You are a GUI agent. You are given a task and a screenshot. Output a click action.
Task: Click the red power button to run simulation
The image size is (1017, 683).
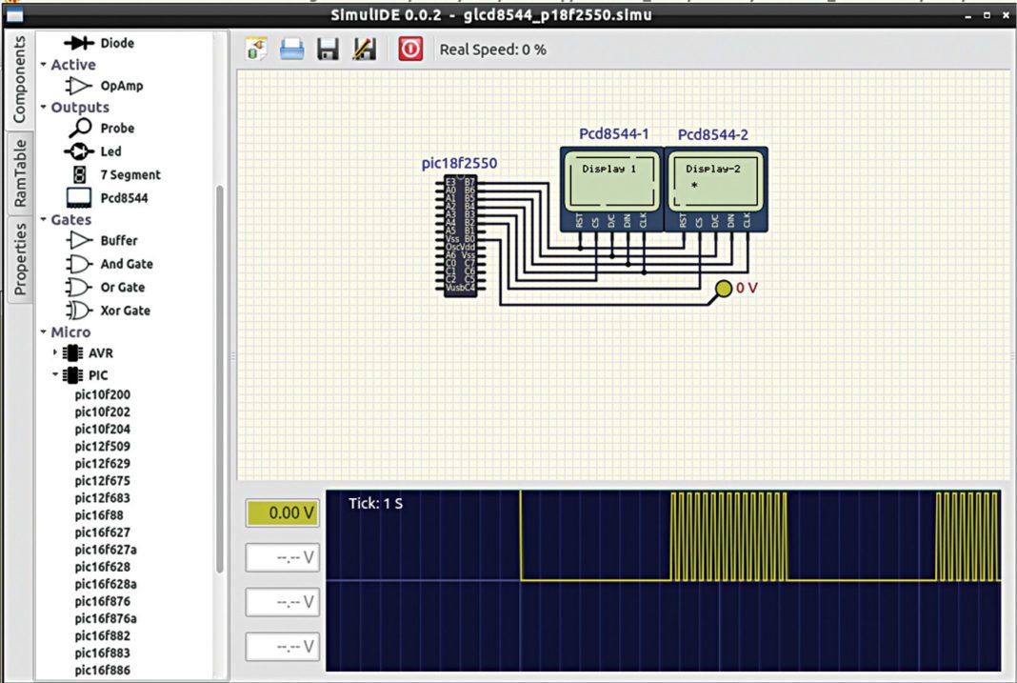(x=409, y=49)
